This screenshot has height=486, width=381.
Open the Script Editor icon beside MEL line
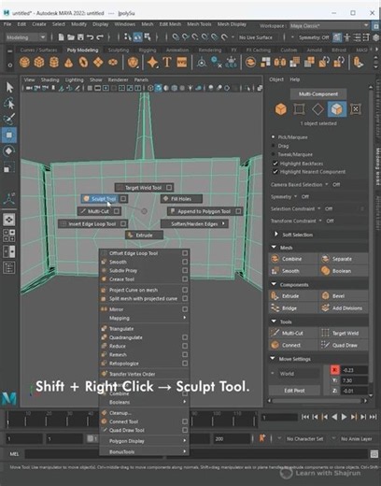tap(374, 454)
